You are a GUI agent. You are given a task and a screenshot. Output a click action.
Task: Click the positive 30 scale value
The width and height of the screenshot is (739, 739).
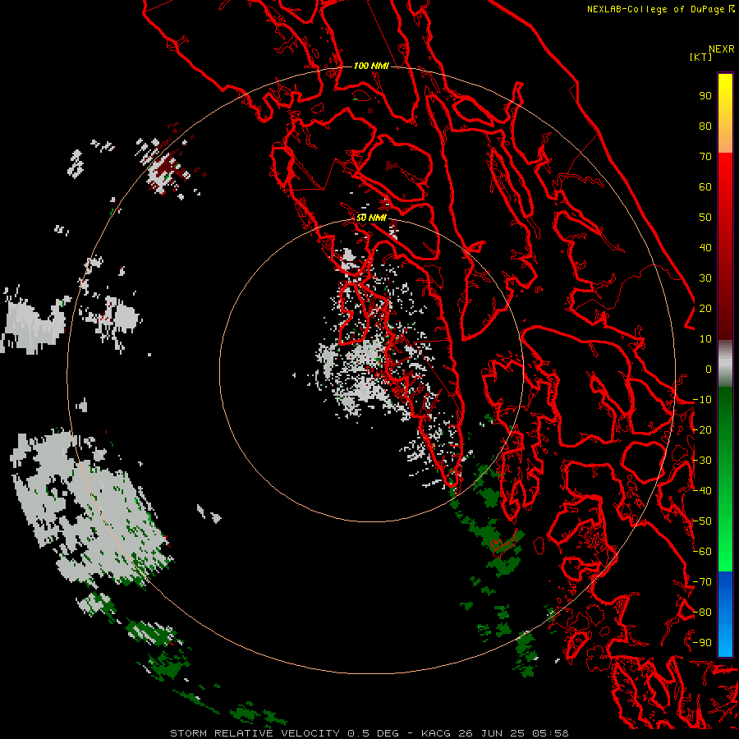coord(705,278)
